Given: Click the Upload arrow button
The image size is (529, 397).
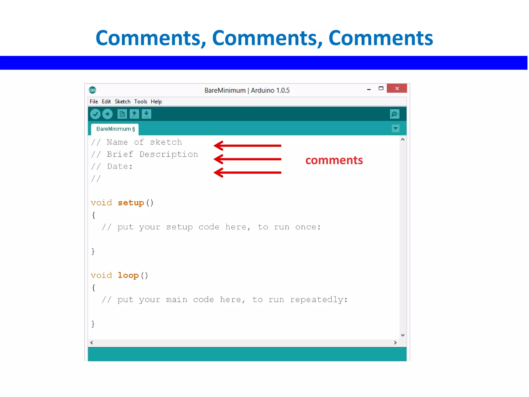Looking at the screenshot, I should point(107,114).
